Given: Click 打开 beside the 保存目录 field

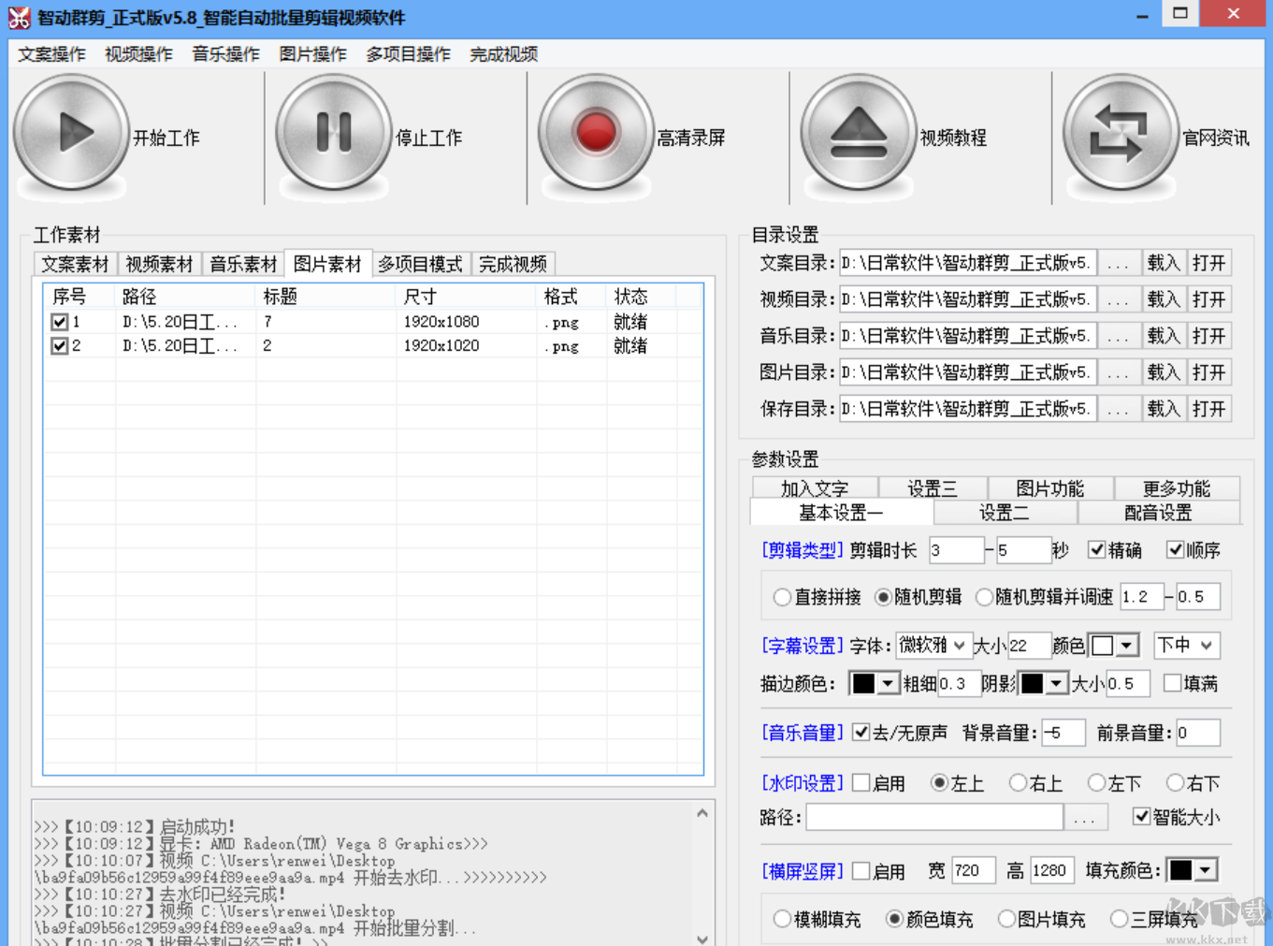Looking at the screenshot, I should 1209,408.
